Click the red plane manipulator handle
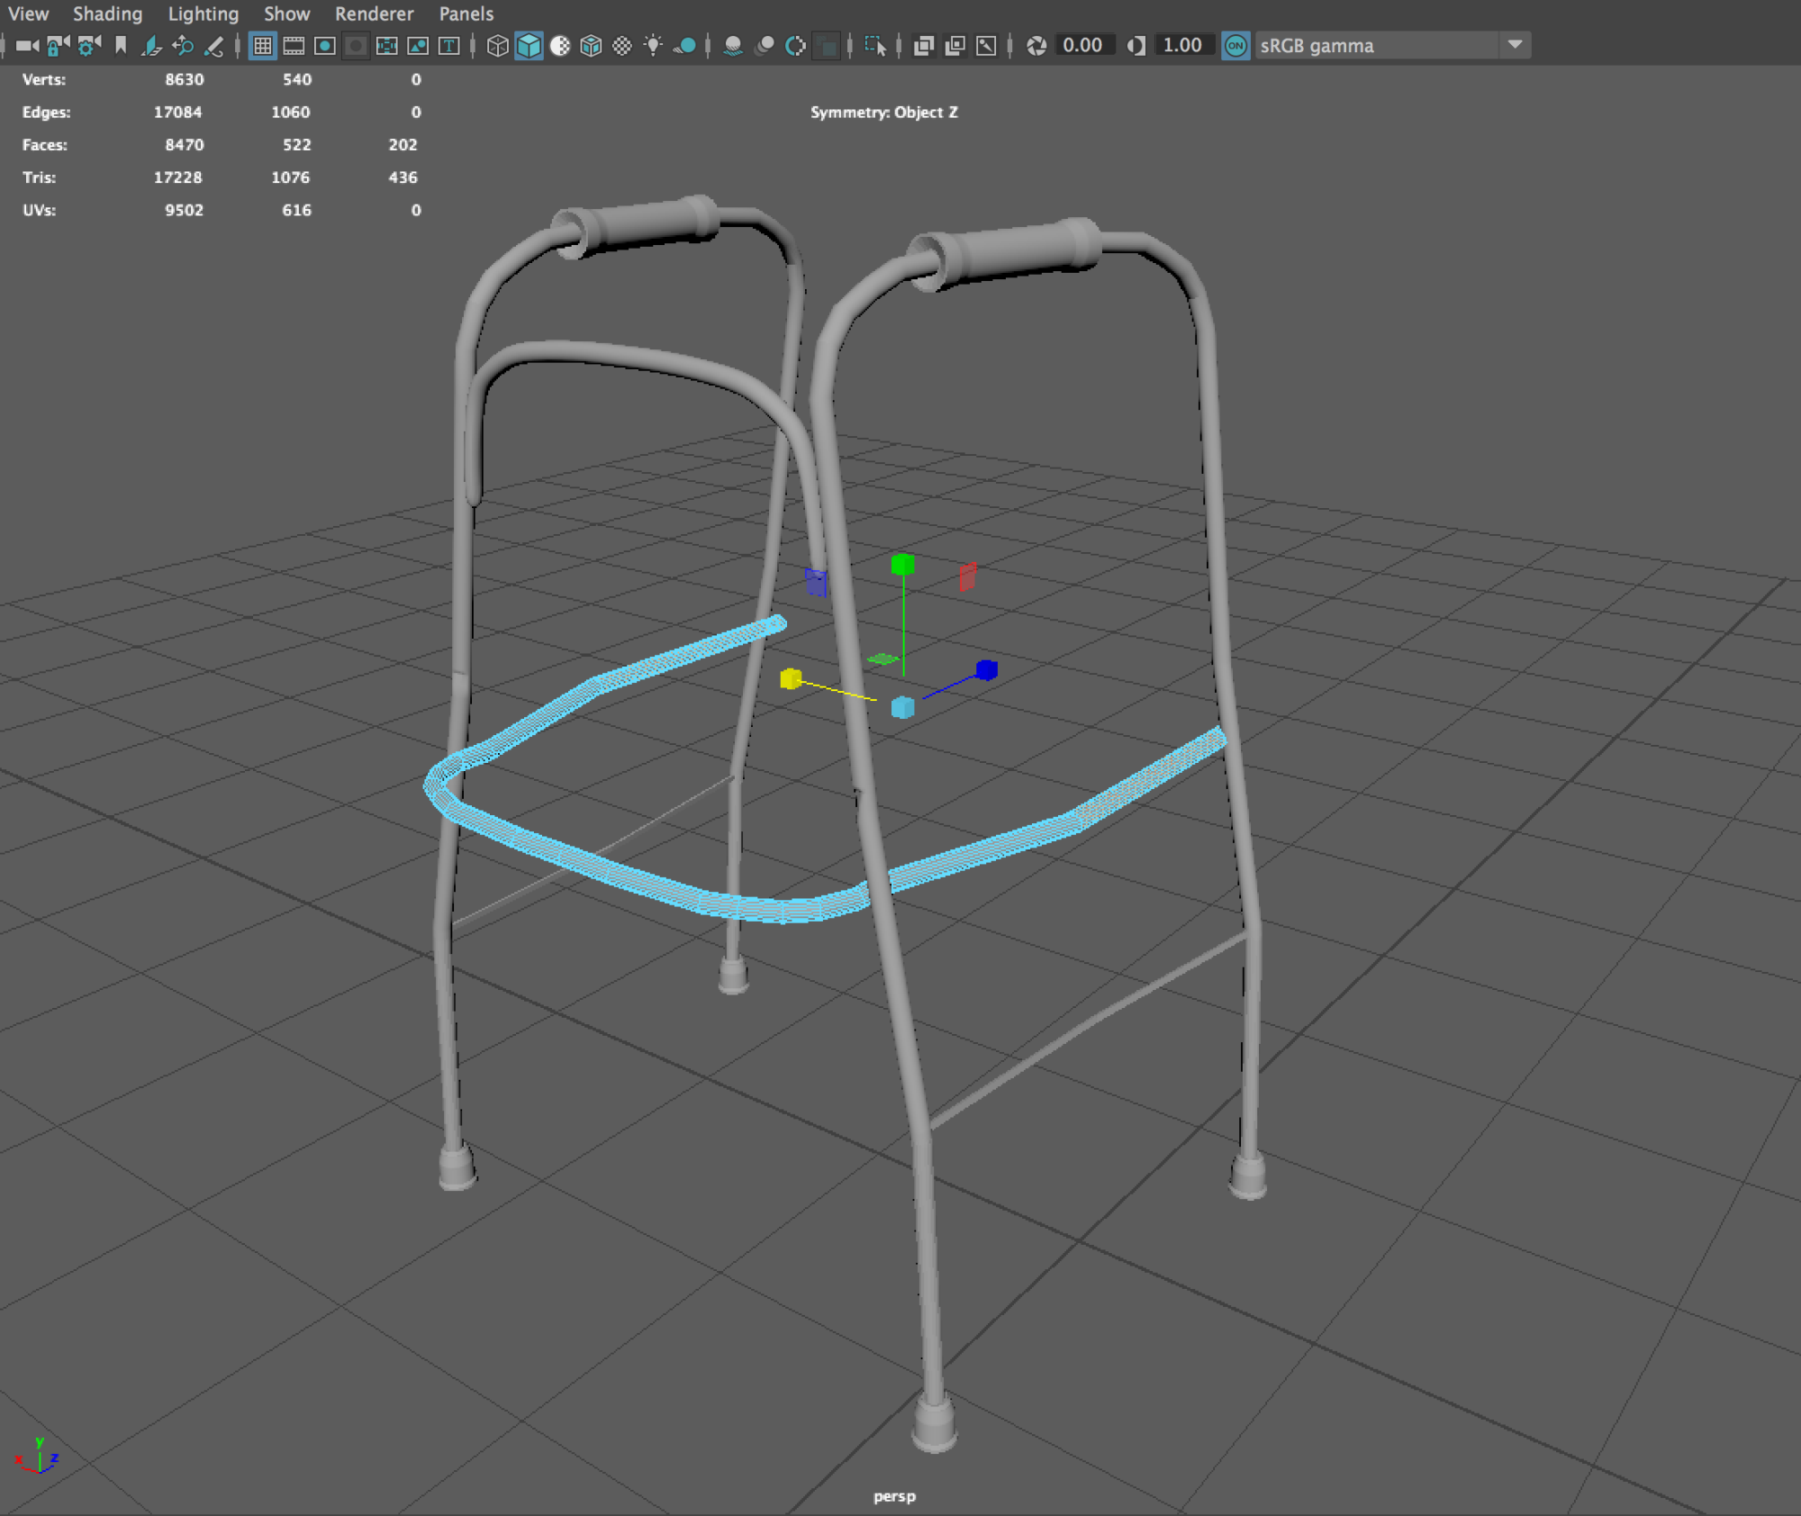1801x1516 pixels. 968,576
